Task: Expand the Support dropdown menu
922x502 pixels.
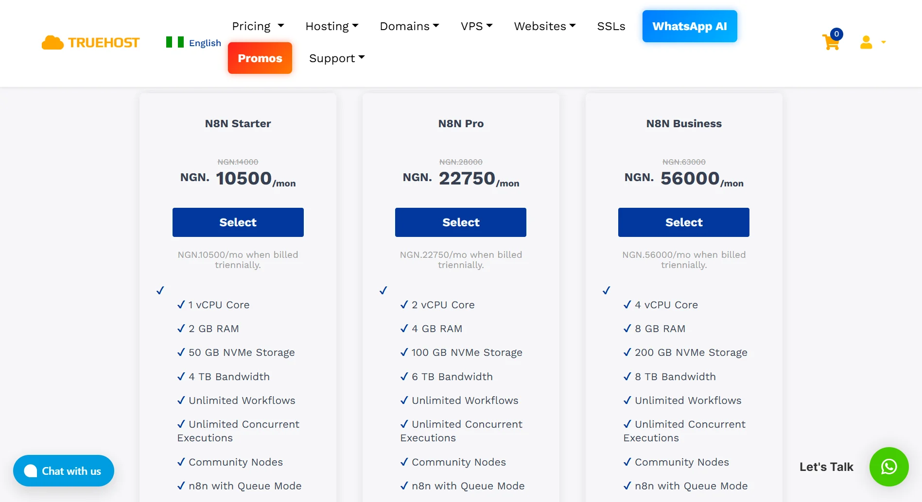Action: tap(337, 58)
